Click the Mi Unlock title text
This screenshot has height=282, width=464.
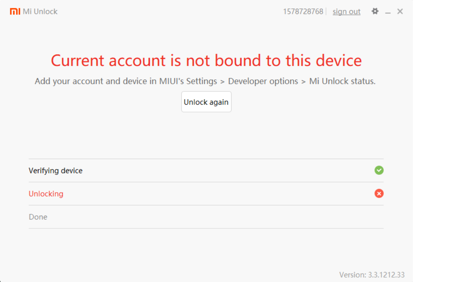click(40, 12)
